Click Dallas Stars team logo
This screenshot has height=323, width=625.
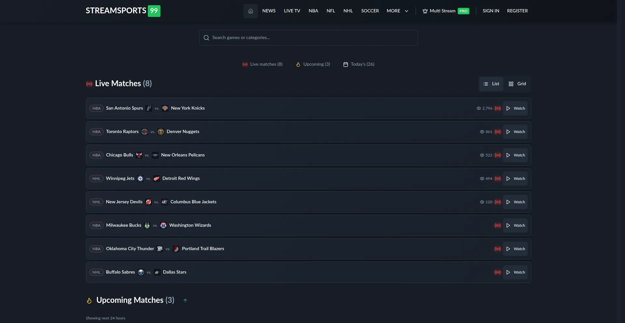157,272
